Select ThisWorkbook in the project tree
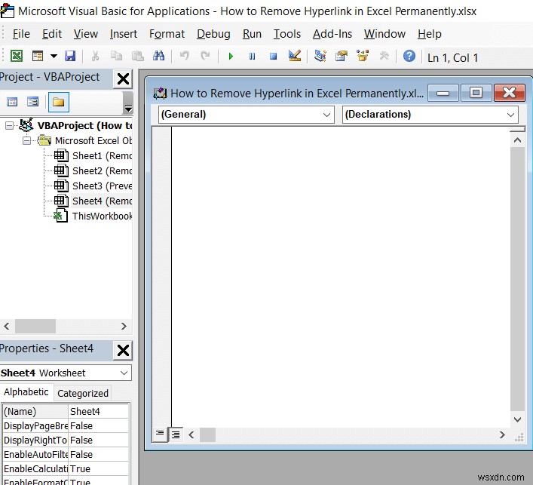This screenshot has height=485, width=533. point(93,216)
